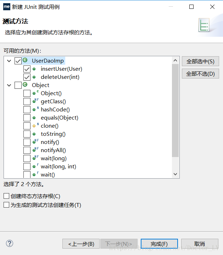Select the equals(Object) row text
Image resolution: width=223 pixels, height=255 pixels.
click(x=60, y=118)
